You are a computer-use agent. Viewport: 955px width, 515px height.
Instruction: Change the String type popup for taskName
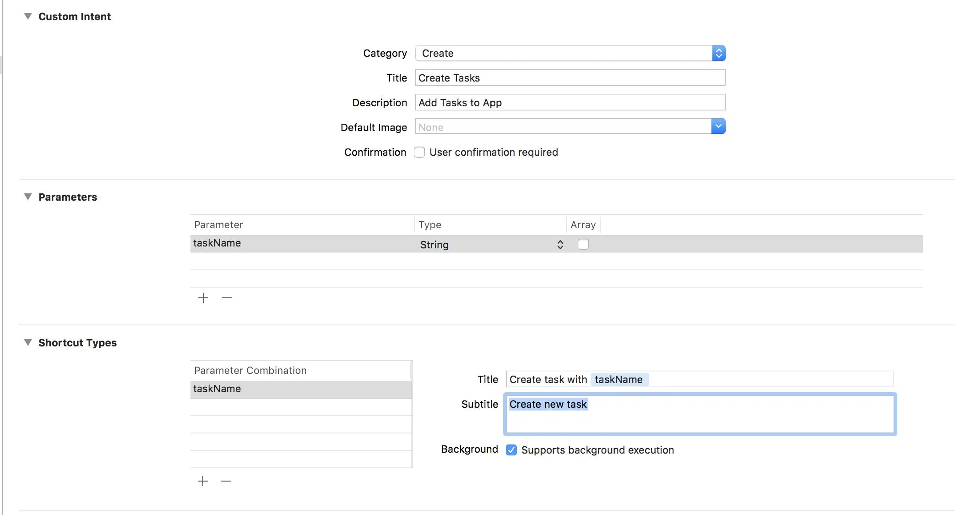pyautogui.click(x=560, y=244)
